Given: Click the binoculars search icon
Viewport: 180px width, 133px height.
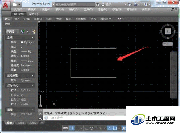Looking at the screenshot, I should [x=98, y=5].
